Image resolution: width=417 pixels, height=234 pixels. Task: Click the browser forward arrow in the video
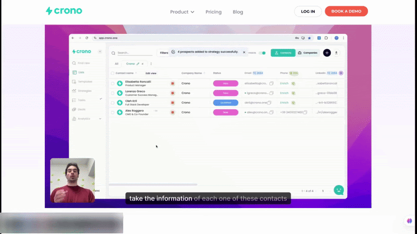pyautogui.click(x=80, y=38)
